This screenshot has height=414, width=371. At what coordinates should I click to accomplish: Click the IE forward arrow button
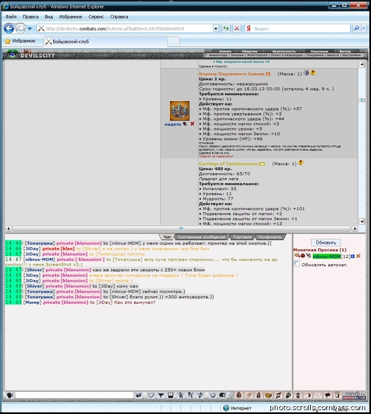[x=21, y=28]
